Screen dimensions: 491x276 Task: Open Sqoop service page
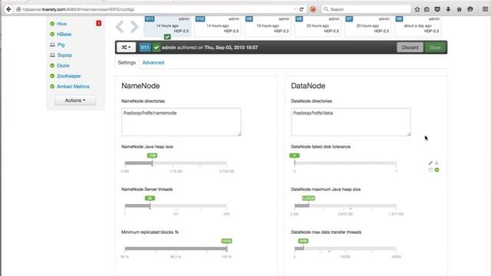point(64,55)
